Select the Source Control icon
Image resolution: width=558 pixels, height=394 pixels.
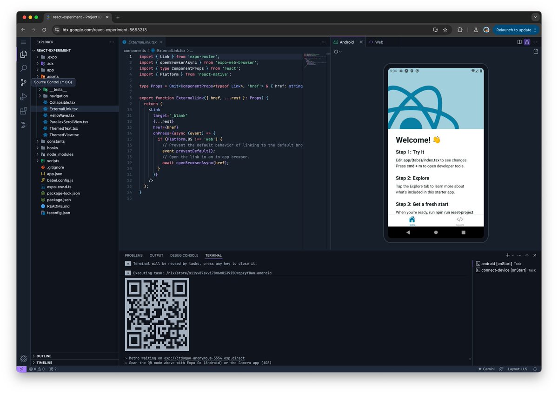pos(23,82)
